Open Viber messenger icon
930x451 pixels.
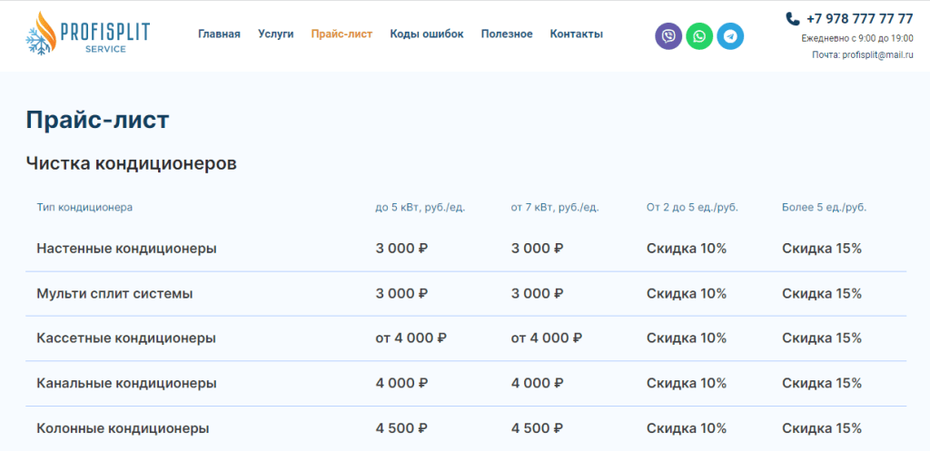pos(668,36)
